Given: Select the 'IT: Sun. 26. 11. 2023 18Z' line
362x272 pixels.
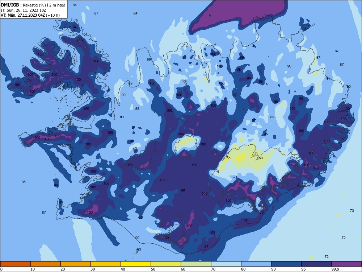Looking at the screenshot, I should tap(24, 10).
